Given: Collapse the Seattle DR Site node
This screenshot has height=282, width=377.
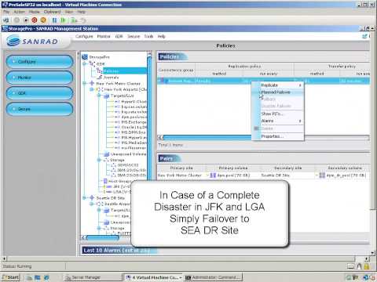Looking at the screenshot, I should coord(84,197).
